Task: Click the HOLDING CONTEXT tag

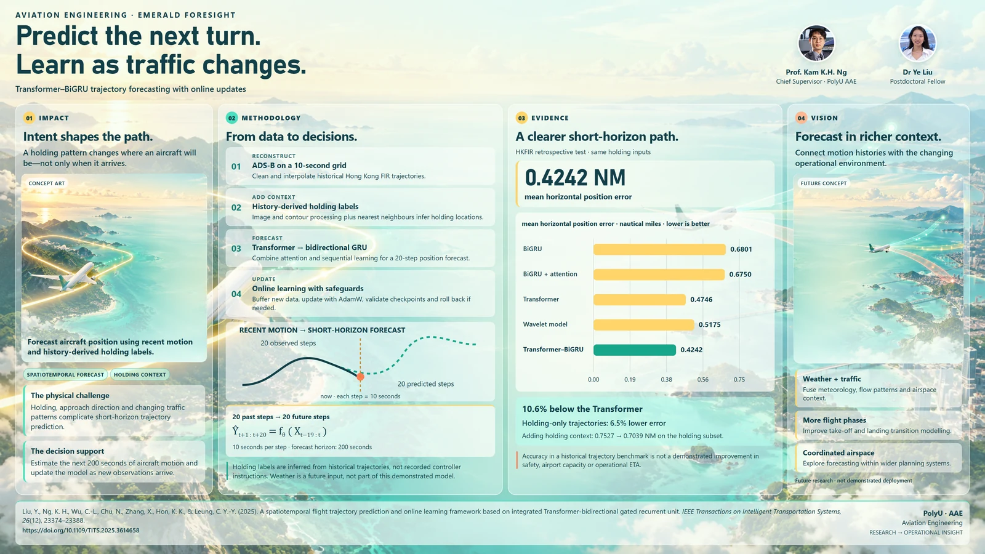Action: click(x=140, y=374)
